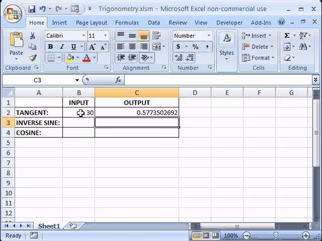Open the font name dropdown Calibri
Screen dimensions: 322x241
coord(84,36)
